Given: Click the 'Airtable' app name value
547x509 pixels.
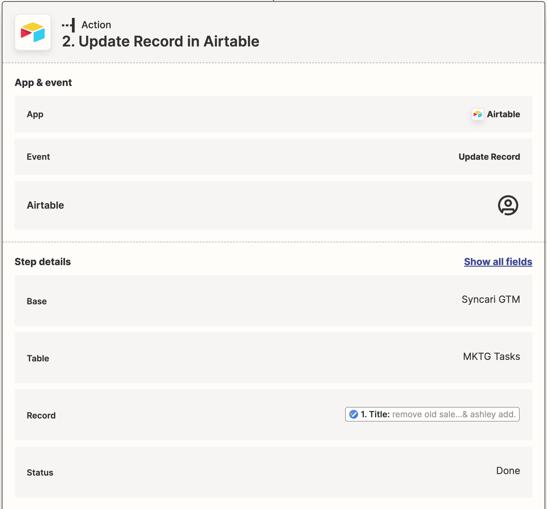Looking at the screenshot, I should [x=503, y=114].
